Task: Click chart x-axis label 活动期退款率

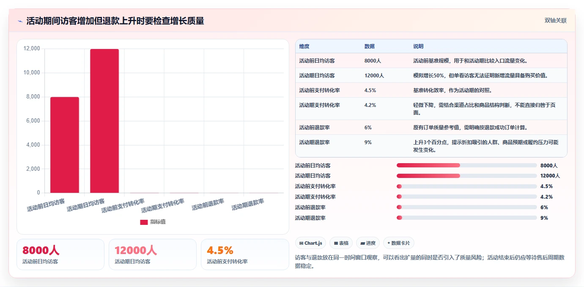Action: [x=247, y=205]
